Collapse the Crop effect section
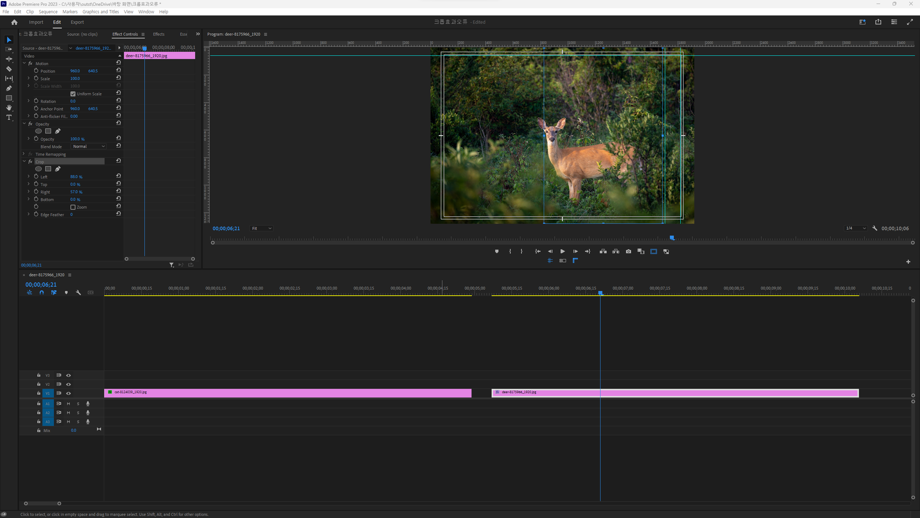Viewport: 920px width, 518px height. (24, 162)
